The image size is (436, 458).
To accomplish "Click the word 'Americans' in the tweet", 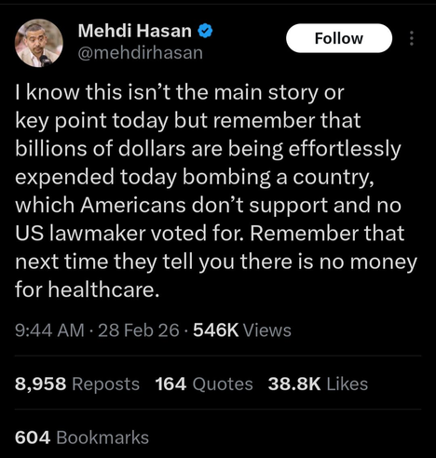I will (x=133, y=205).
